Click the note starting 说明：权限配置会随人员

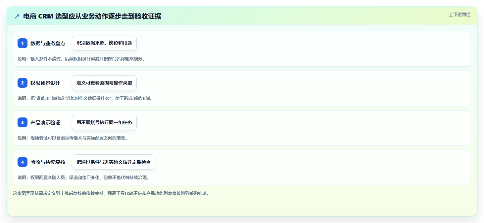click(x=83, y=177)
